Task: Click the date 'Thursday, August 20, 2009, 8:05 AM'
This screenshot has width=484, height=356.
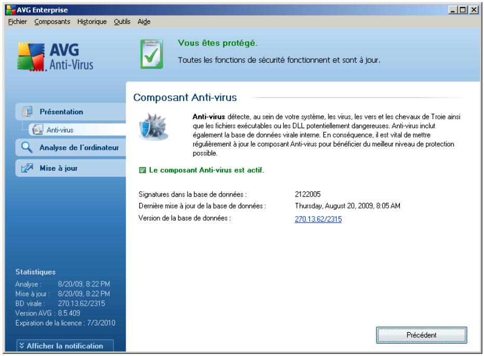Action: pyautogui.click(x=347, y=206)
